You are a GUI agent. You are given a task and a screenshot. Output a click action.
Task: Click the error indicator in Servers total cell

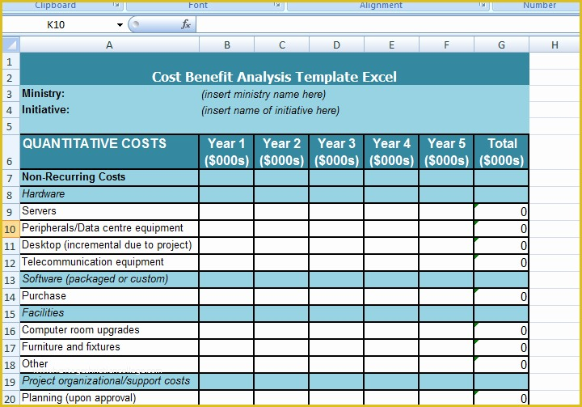point(477,206)
